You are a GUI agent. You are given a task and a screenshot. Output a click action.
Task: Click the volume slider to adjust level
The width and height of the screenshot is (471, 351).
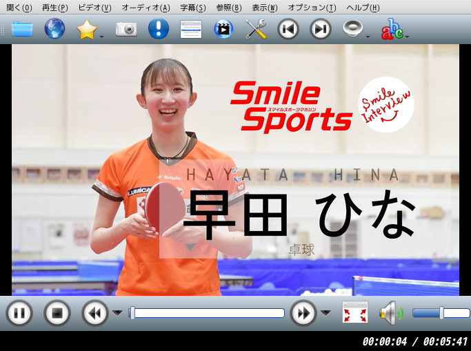point(441,313)
